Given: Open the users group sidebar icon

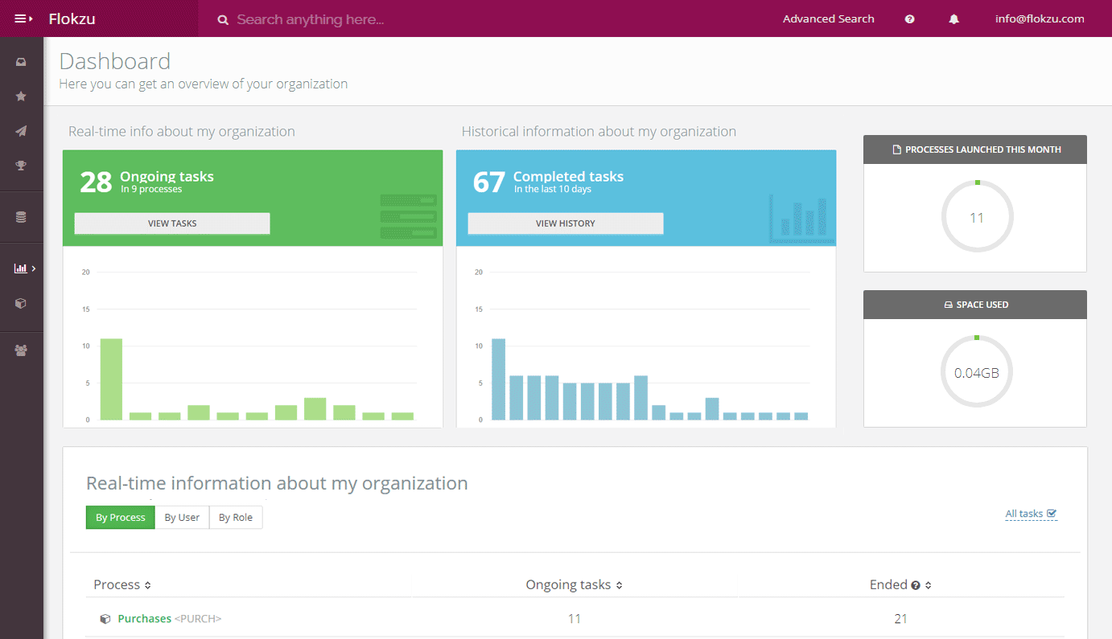Looking at the screenshot, I should [21, 350].
